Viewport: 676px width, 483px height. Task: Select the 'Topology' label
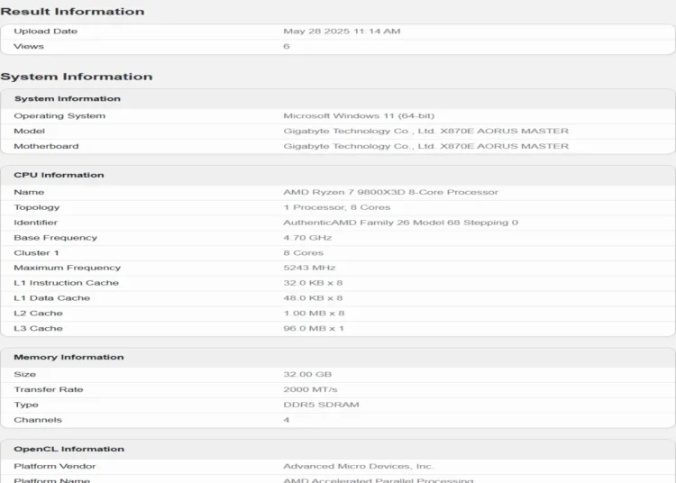(x=37, y=207)
